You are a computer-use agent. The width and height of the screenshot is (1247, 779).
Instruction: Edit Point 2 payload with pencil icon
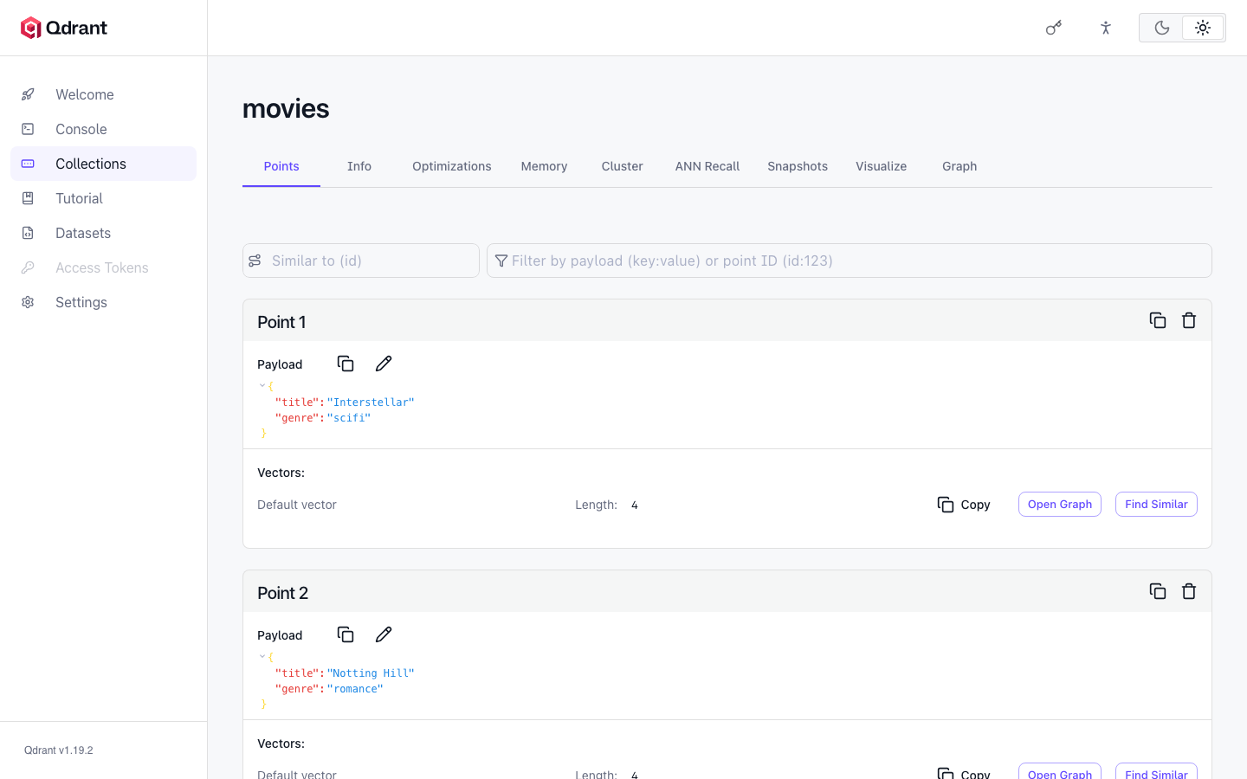pyautogui.click(x=384, y=634)
